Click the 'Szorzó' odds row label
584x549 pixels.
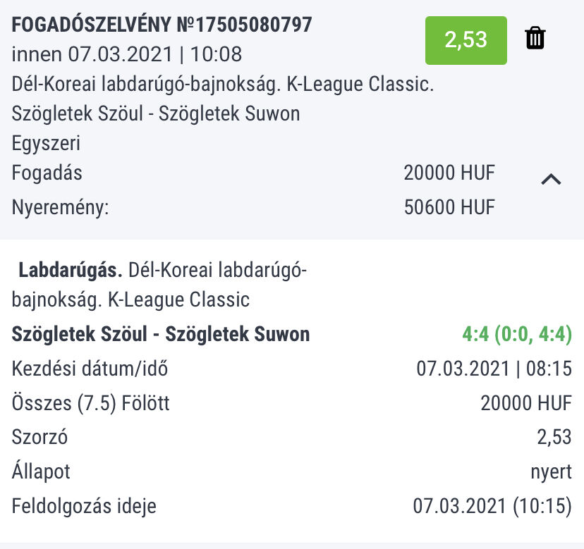(39, 437)
